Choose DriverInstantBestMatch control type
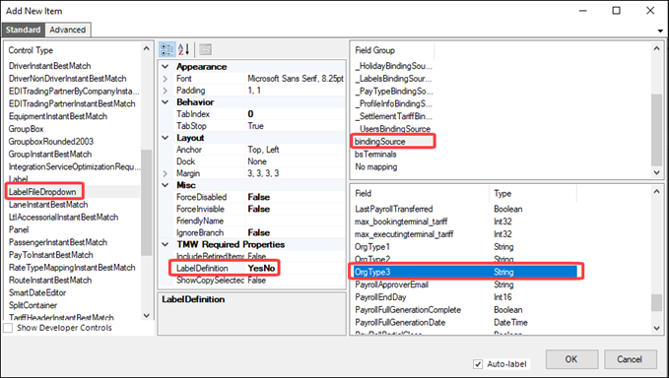 point(49,66)
